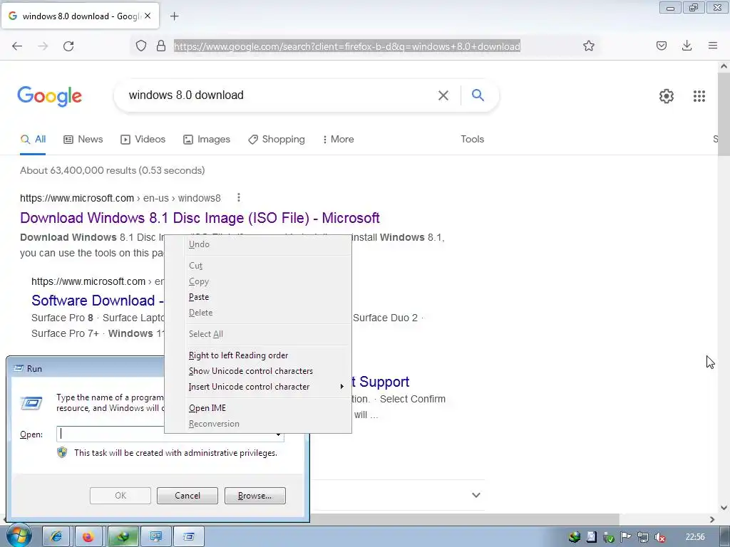Screen dimensions: 730x547
Task: Open Firefox downloads panel
Action: point(687,46)
